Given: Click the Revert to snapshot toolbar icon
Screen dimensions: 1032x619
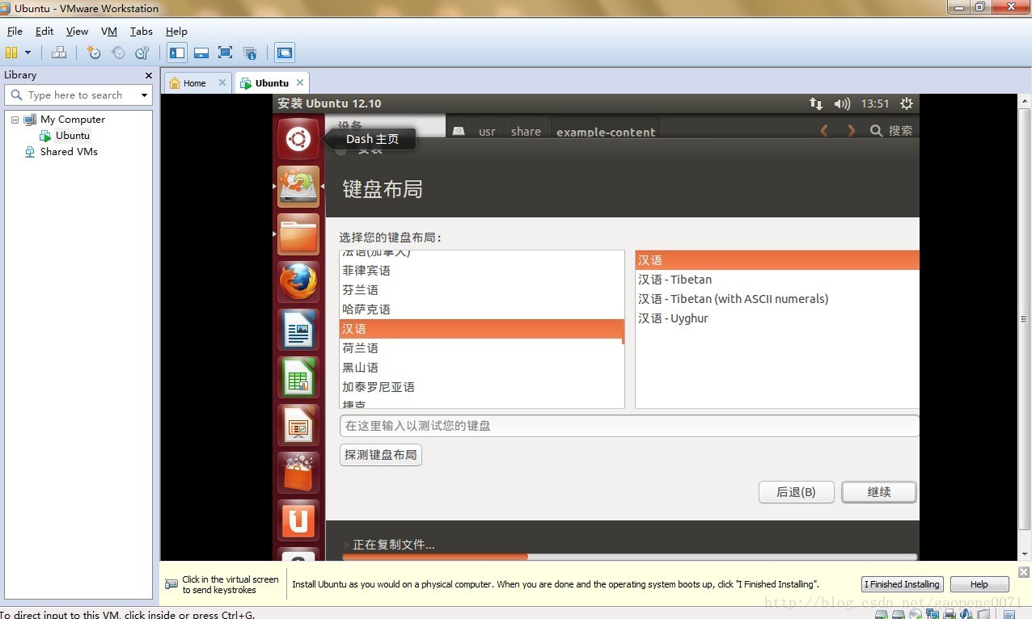Looking at the screenshot, I should point(118,53).
